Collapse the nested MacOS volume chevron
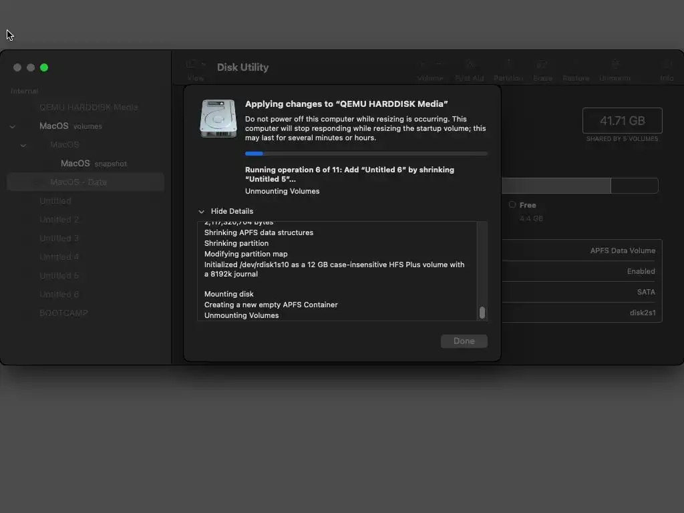Viewport: 684px width, 513px height. 23,145
